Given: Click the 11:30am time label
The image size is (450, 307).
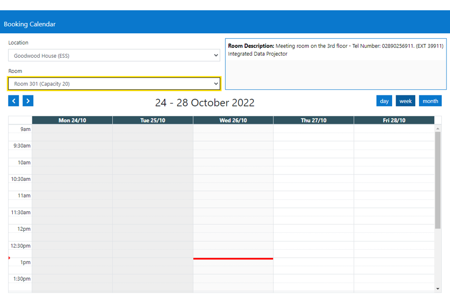Looking at the screenshot, I should click(x=21, y=212).
